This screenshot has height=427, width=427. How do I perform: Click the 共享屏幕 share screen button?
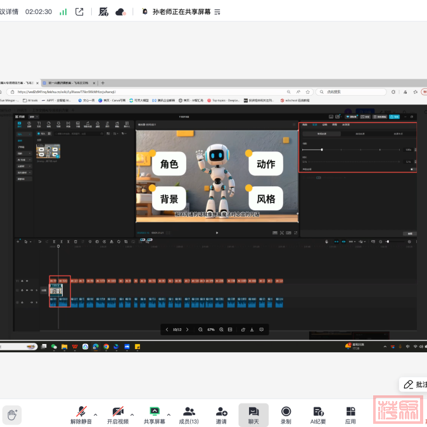pyautogui.click(x=154, y=412)
